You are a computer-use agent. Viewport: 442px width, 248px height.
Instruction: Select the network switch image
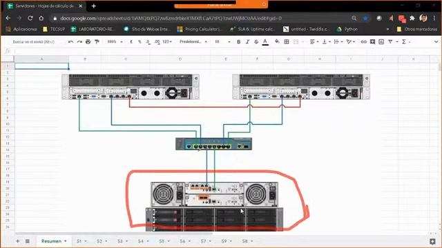click(x=213, y=144)
